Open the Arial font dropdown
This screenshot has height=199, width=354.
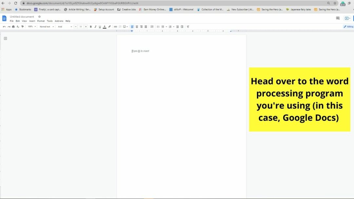click(x=65, y=27)
